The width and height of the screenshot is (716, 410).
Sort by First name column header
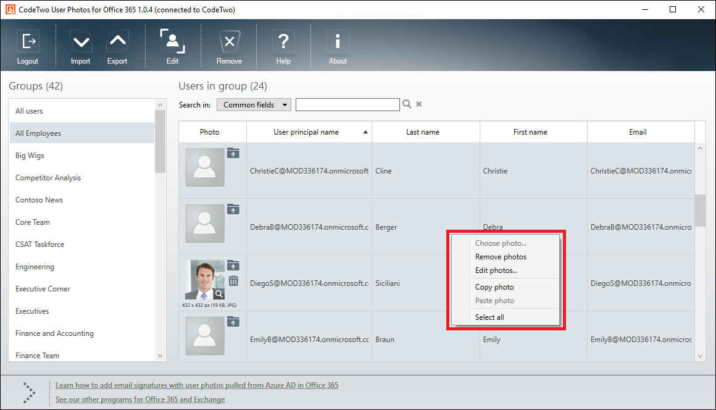click(533, 132)
